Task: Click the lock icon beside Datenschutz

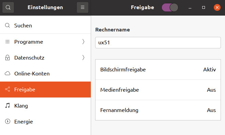Action: click(7, 58)
